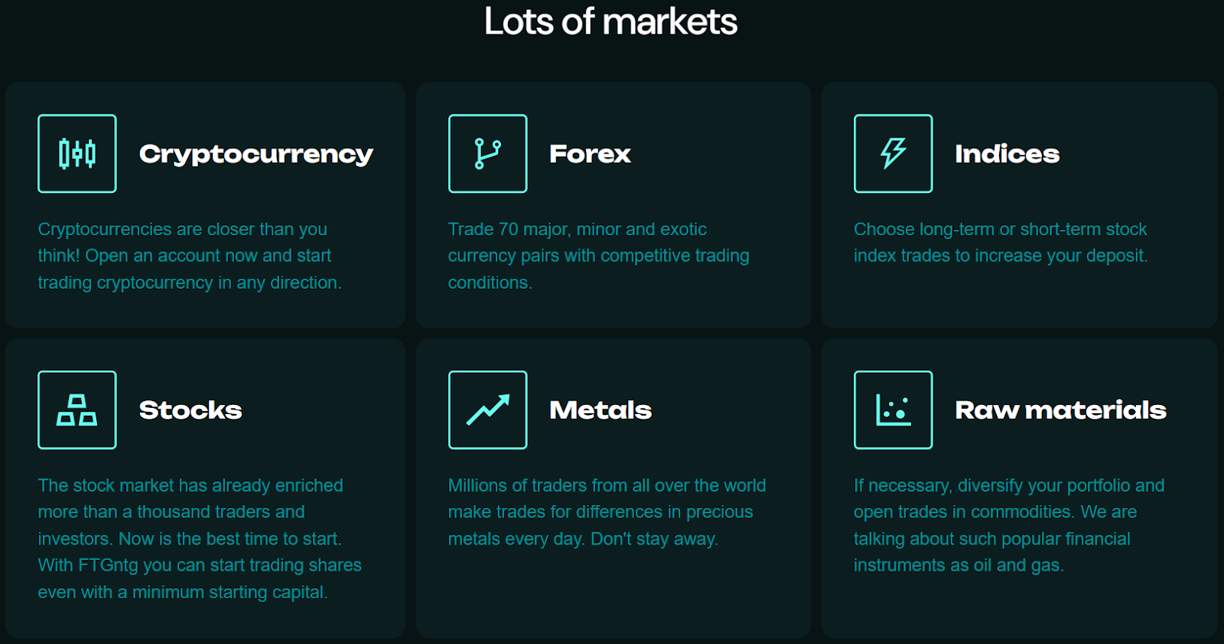Click empty area of Indices card
This screenshot has width=1224, height=644.
(x=1017, y=302)
